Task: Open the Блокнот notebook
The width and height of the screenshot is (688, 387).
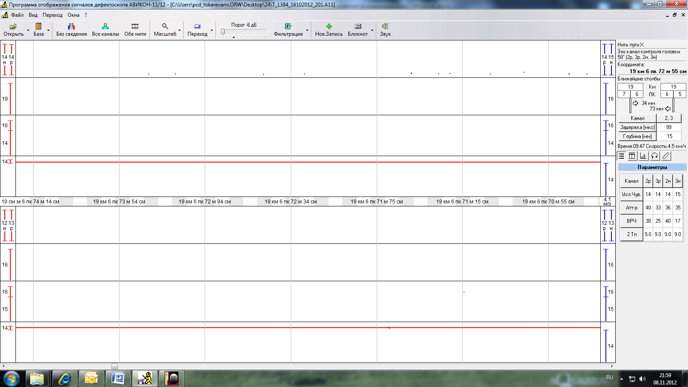Action: tap(358, 30)
